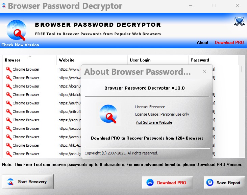Click the globe icon in About dialog

(x=108, y=114)
